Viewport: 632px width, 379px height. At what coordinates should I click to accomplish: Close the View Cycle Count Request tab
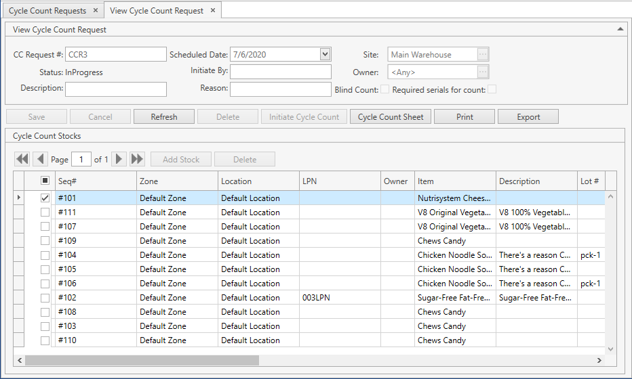point(213,11)
